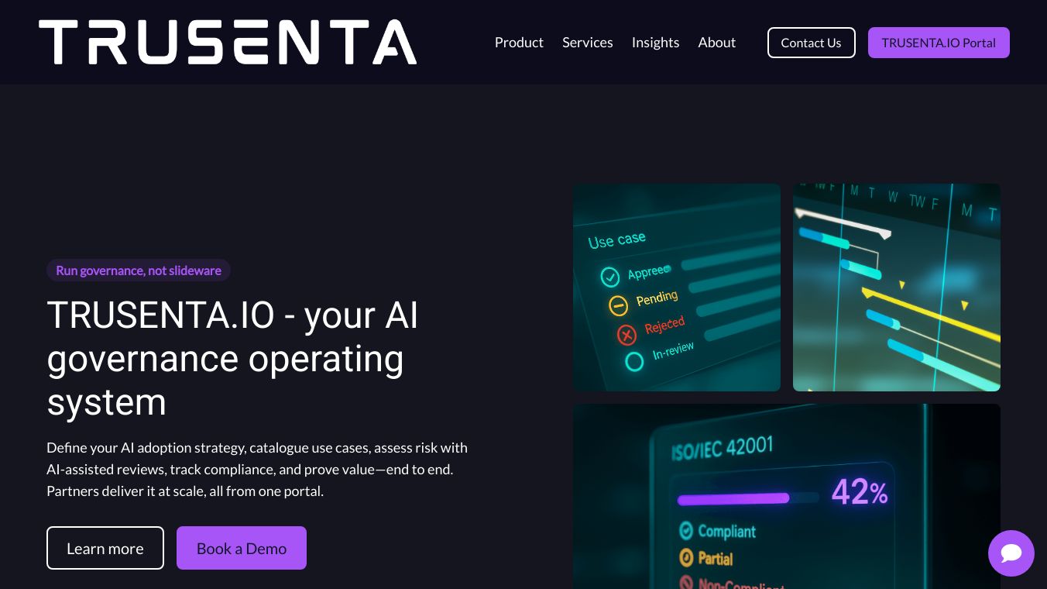Click the green Approved checkmark icon
Screen dimensions: 1047x589
[x=610, y=277]
